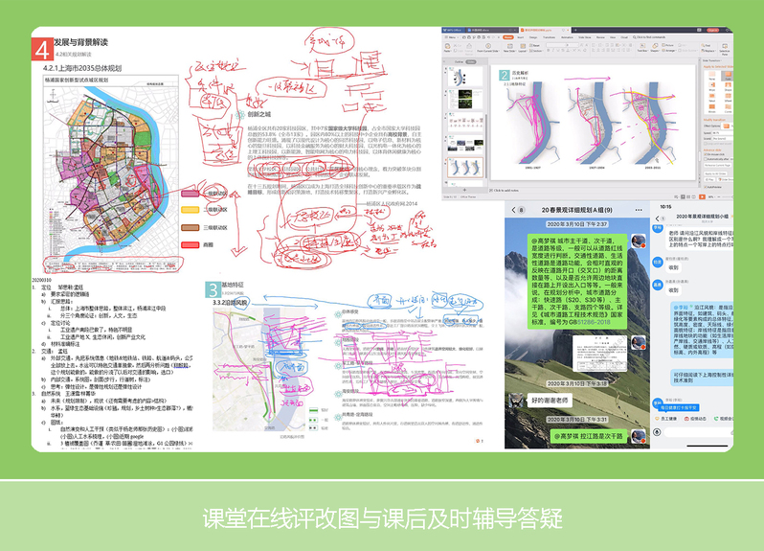The image size is (764, 551).
Task: Select the first river map slide thumbnail
Action: (x=465, y=77)
